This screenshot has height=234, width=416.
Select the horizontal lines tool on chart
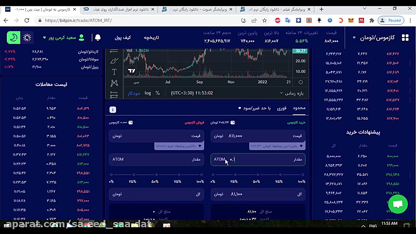[x=114, y=51]
